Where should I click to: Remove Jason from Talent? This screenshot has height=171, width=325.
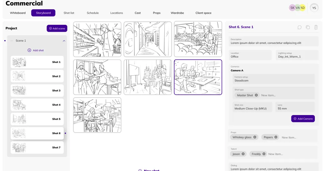click(243, 154)
